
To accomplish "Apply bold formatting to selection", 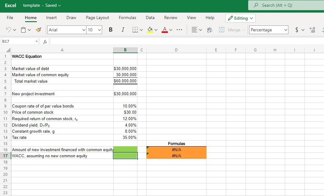I will [110, 29].
